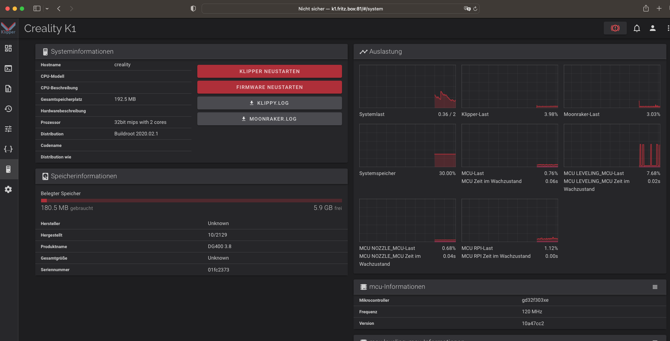This screenshot has height=341, width=670.
Task: Click the Speicherinformationen disk icon
Action: click(x=45, y=176)
